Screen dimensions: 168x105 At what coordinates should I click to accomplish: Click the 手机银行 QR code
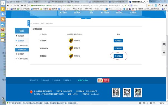click(127, 93)
